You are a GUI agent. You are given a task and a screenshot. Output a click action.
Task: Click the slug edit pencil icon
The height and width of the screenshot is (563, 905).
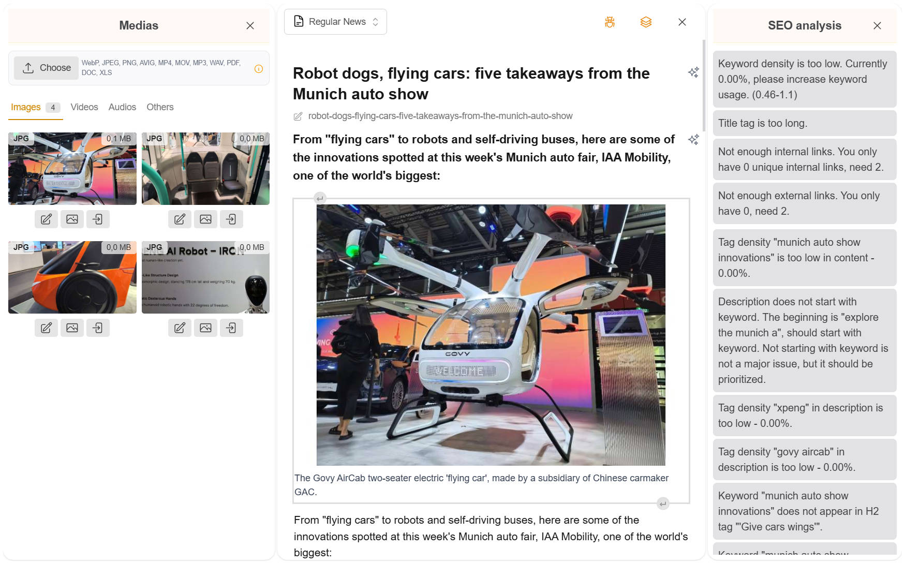coord(298,116)
